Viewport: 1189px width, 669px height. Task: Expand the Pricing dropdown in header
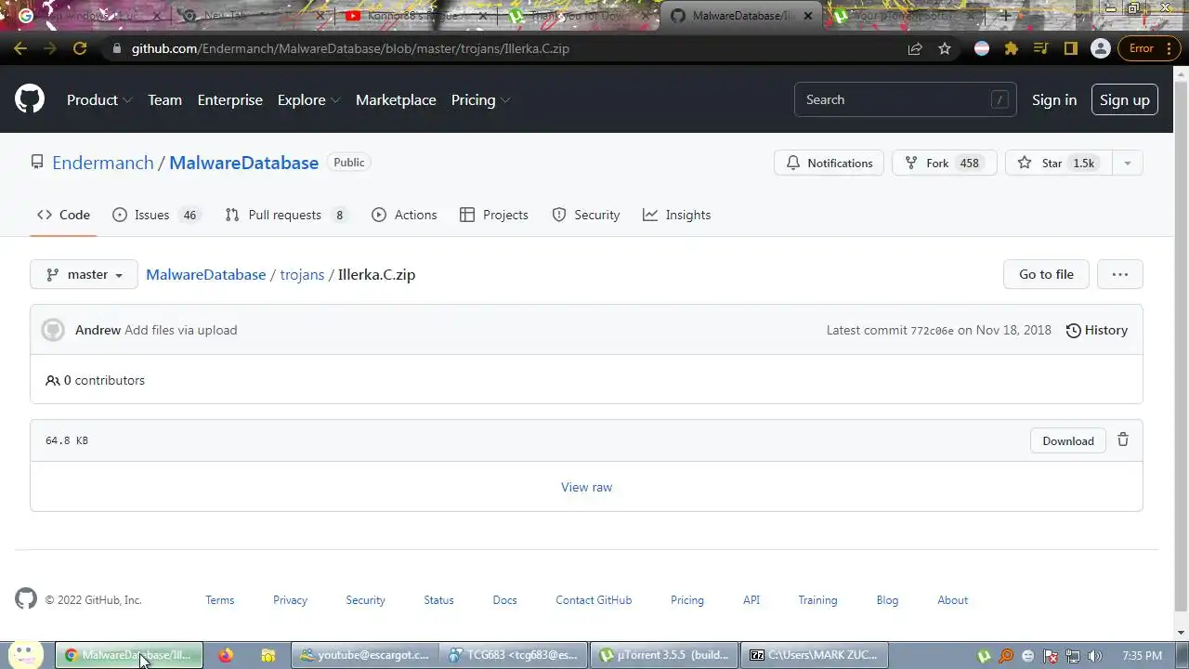(x=480, y=99)
